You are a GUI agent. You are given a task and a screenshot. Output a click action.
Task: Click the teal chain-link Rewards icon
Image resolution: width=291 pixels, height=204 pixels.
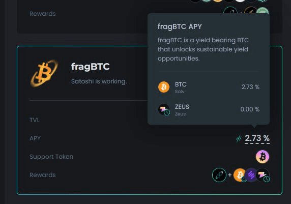(219, 175)
